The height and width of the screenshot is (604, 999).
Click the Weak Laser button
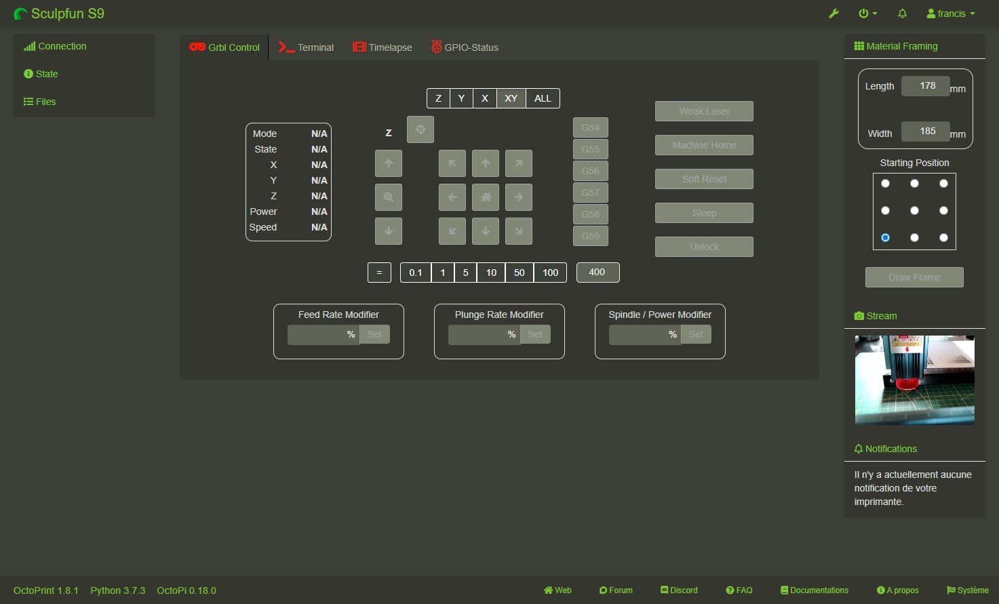tap(704, 111)
